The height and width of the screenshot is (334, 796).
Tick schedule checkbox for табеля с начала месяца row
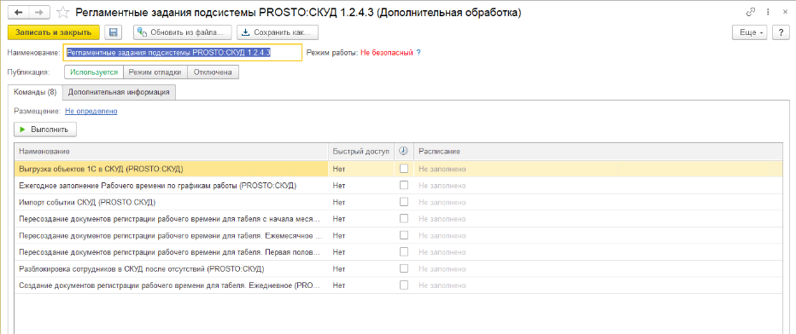pos(404,219)
